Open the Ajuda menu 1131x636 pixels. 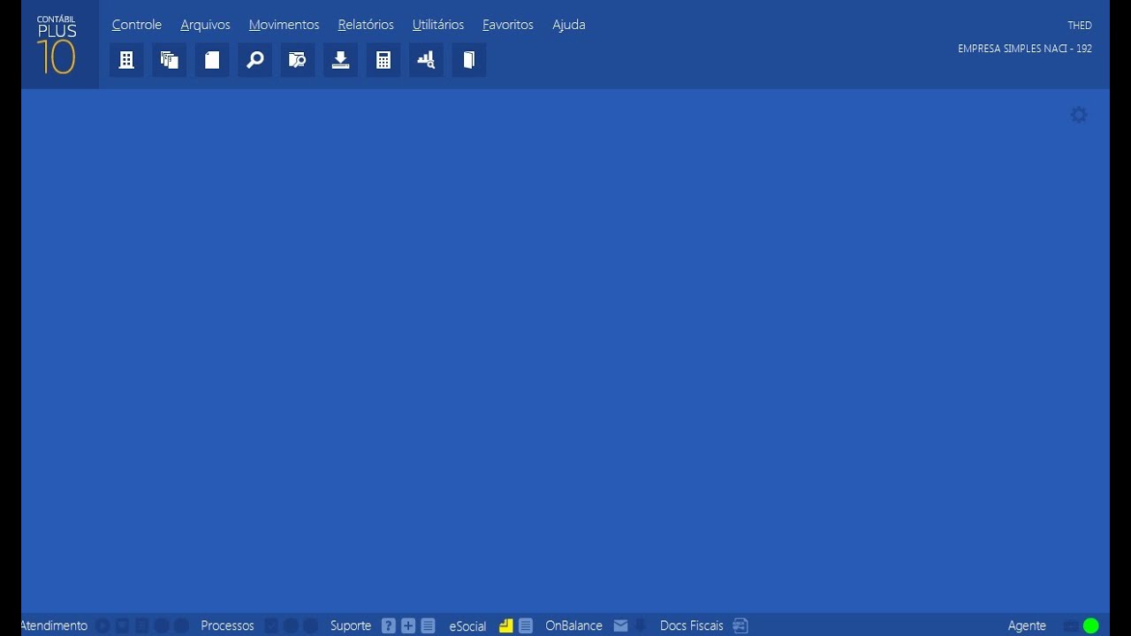tap(569, 25)
